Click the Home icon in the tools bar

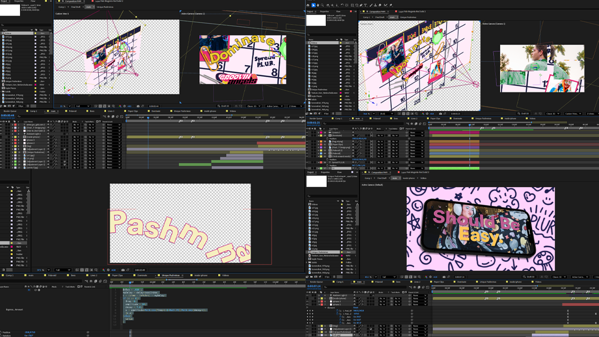tap(308, 5)
